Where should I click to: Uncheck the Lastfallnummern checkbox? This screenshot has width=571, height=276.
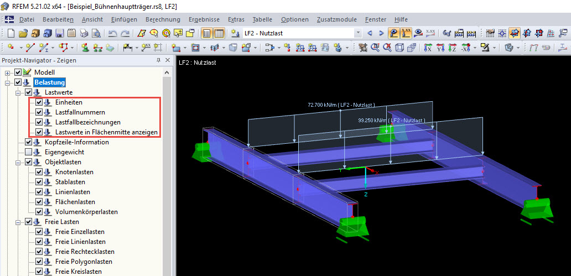coord(39,112)
